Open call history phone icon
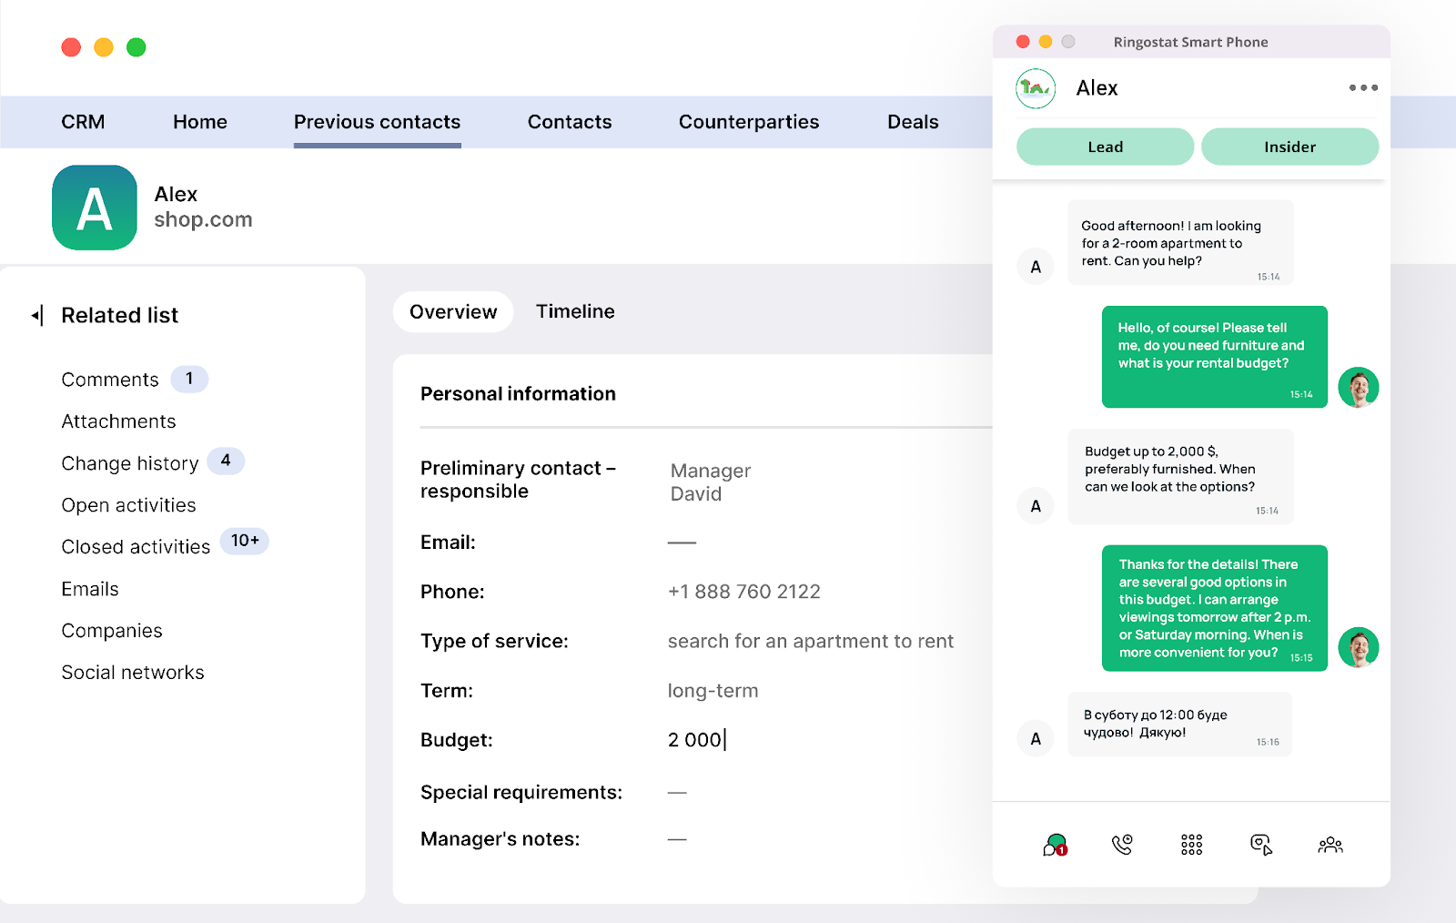Image resolution: width=1456 pixels, height=923 pixels. pyautogui.click(x=1122, y=845)
